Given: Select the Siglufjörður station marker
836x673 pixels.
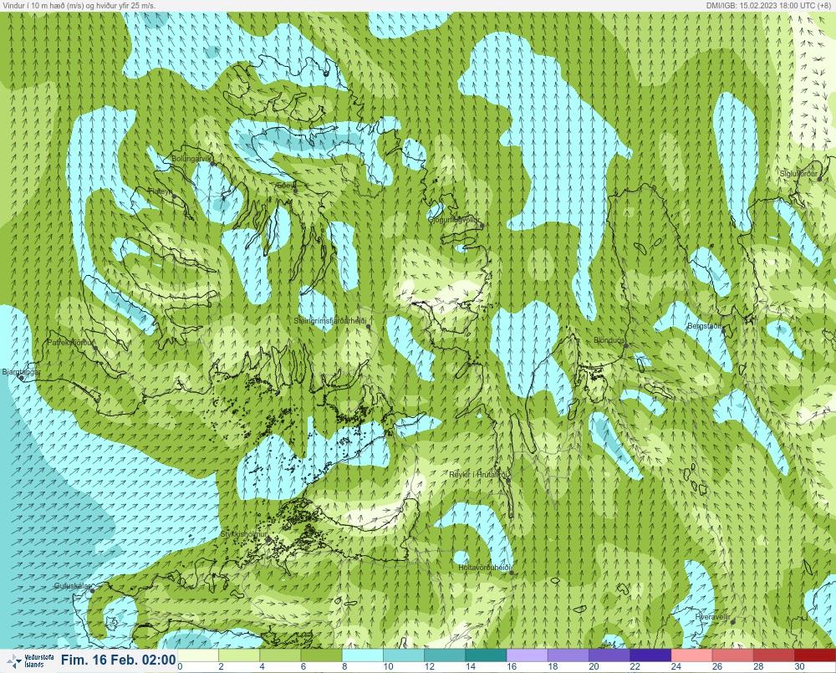Looking at the screenshot, I should click(x=820, y=179).
